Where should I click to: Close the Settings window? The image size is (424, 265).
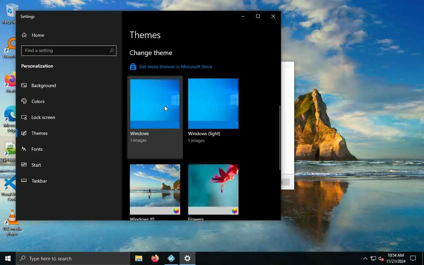tap(273, 16)
